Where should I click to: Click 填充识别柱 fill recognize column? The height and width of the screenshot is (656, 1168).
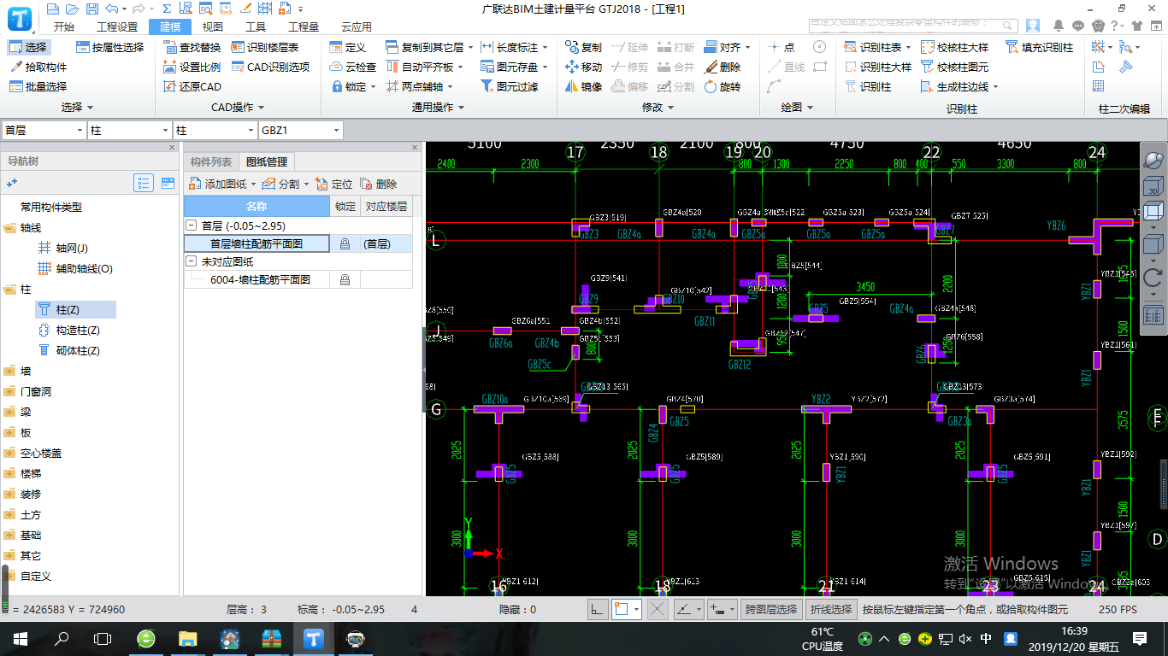(1040, 47)
